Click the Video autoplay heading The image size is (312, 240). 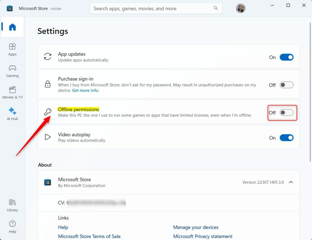coord(74,135)
